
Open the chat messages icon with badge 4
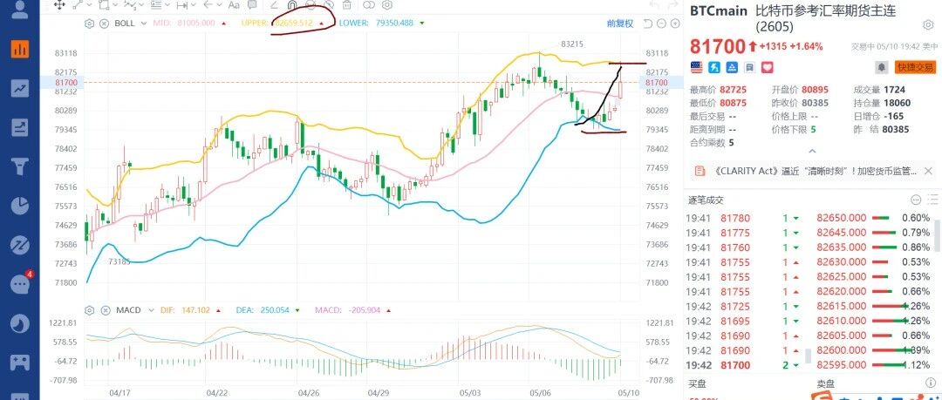click(x=21, y=283)
